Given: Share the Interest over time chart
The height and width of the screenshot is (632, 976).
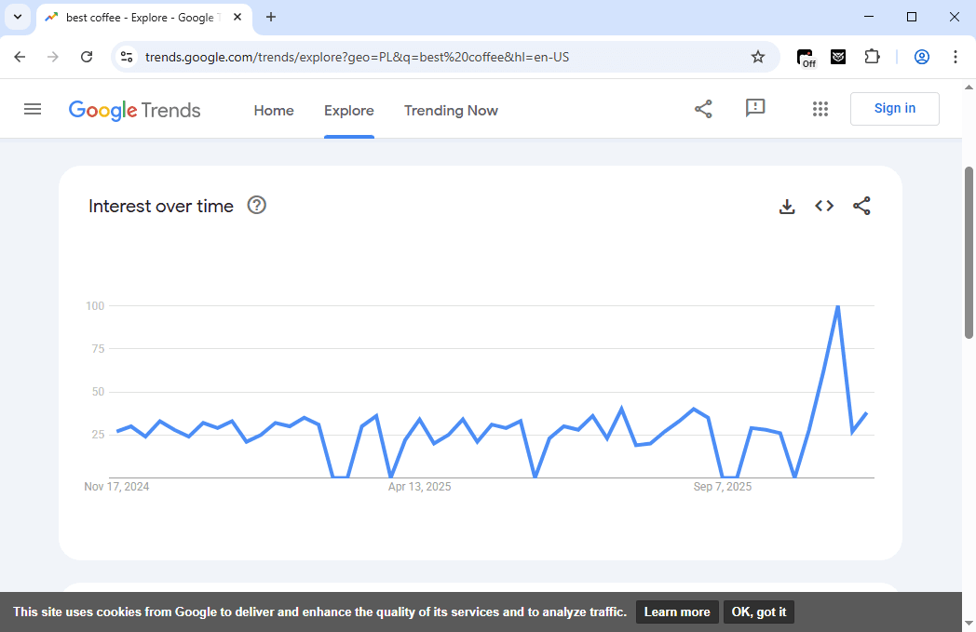Looking at the screenshot, I should coord(861,207).
